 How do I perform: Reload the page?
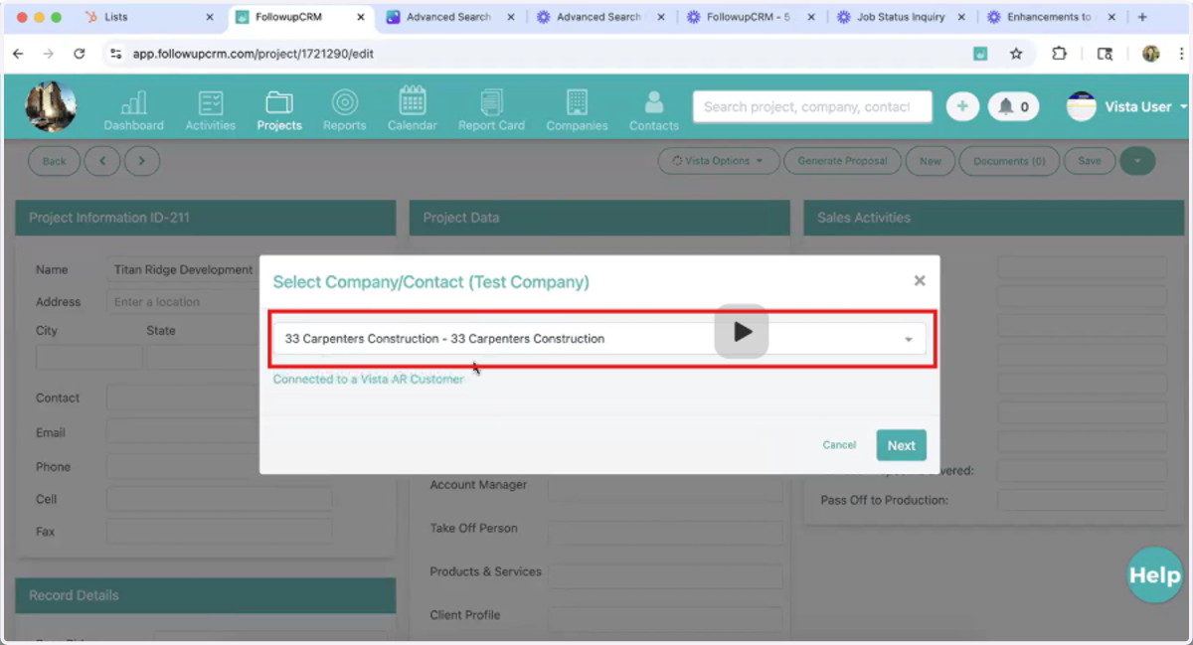pyautogui.click(x=80, y=54)
